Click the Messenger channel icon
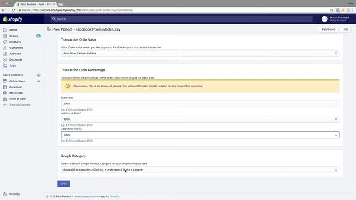 [5, 93]
